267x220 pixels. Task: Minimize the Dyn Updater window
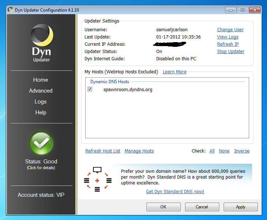(x=231, y=10)
